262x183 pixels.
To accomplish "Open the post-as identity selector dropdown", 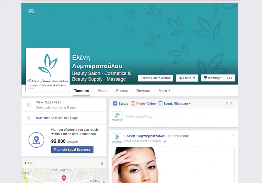I will click(228, 103).
